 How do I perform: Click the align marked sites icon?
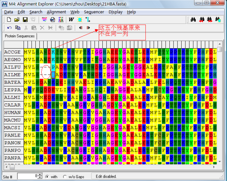[88, 19]
